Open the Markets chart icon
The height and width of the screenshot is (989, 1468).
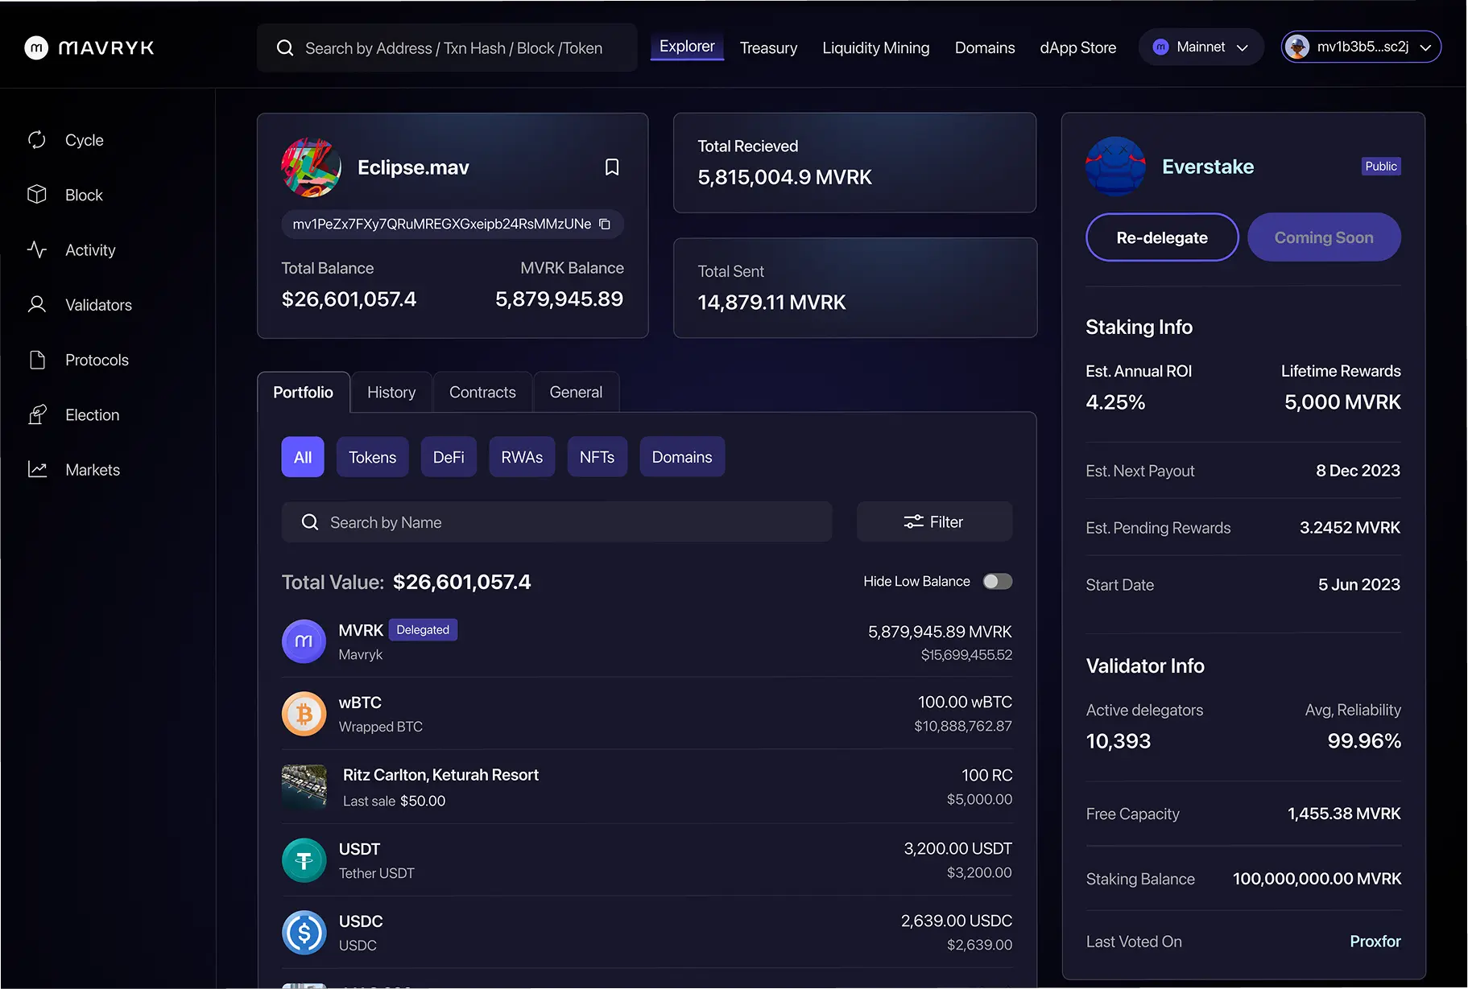(37, 470)
